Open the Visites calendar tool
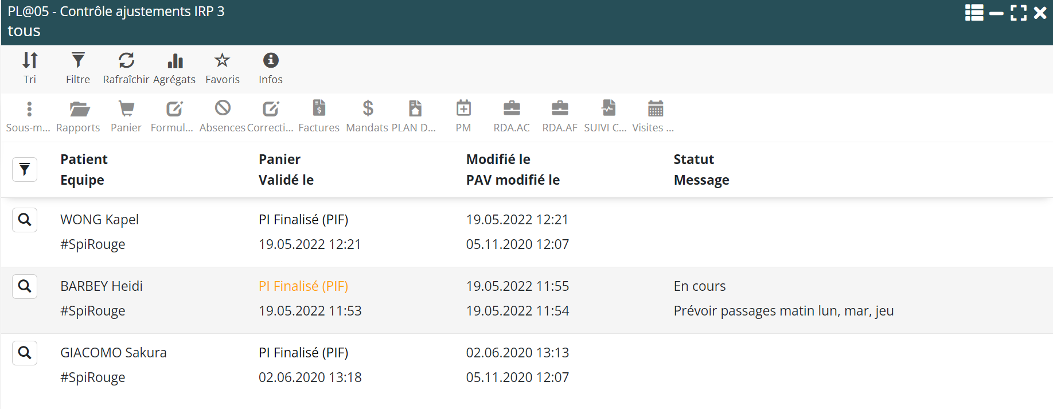1053x409 pixels. [654, 116]
